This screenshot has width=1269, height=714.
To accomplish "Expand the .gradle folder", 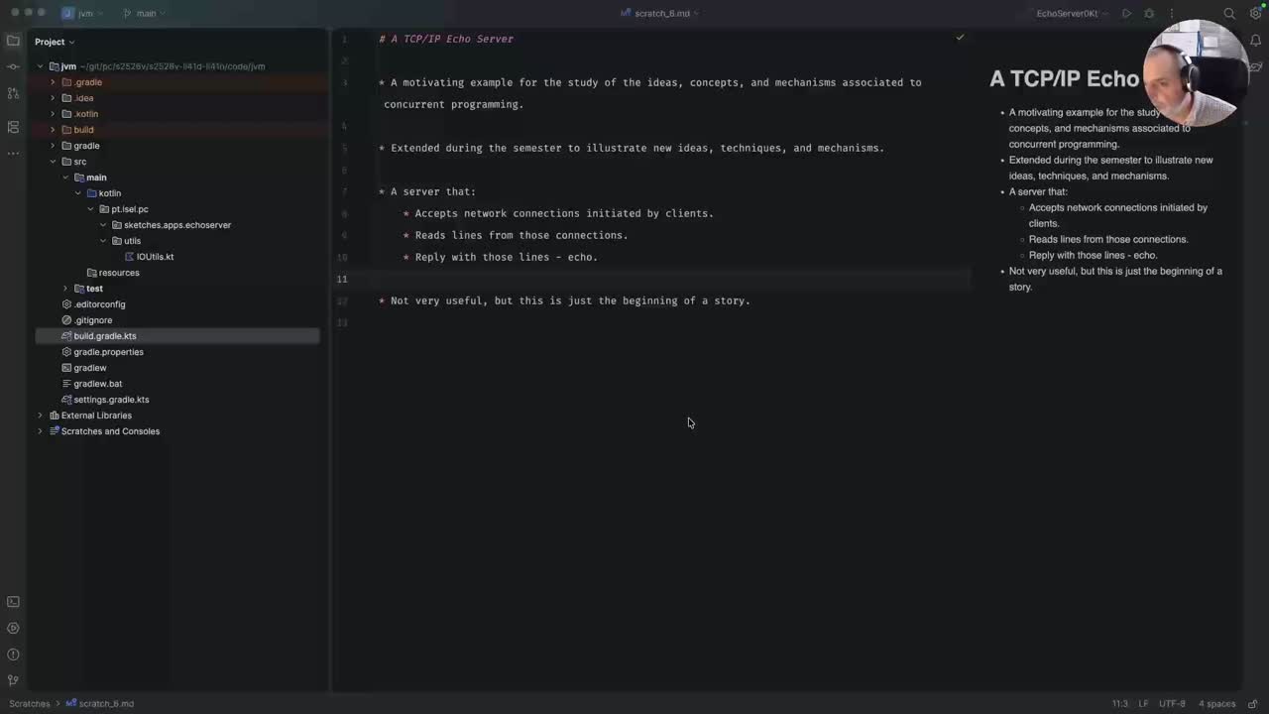I will tap(53, 82).
